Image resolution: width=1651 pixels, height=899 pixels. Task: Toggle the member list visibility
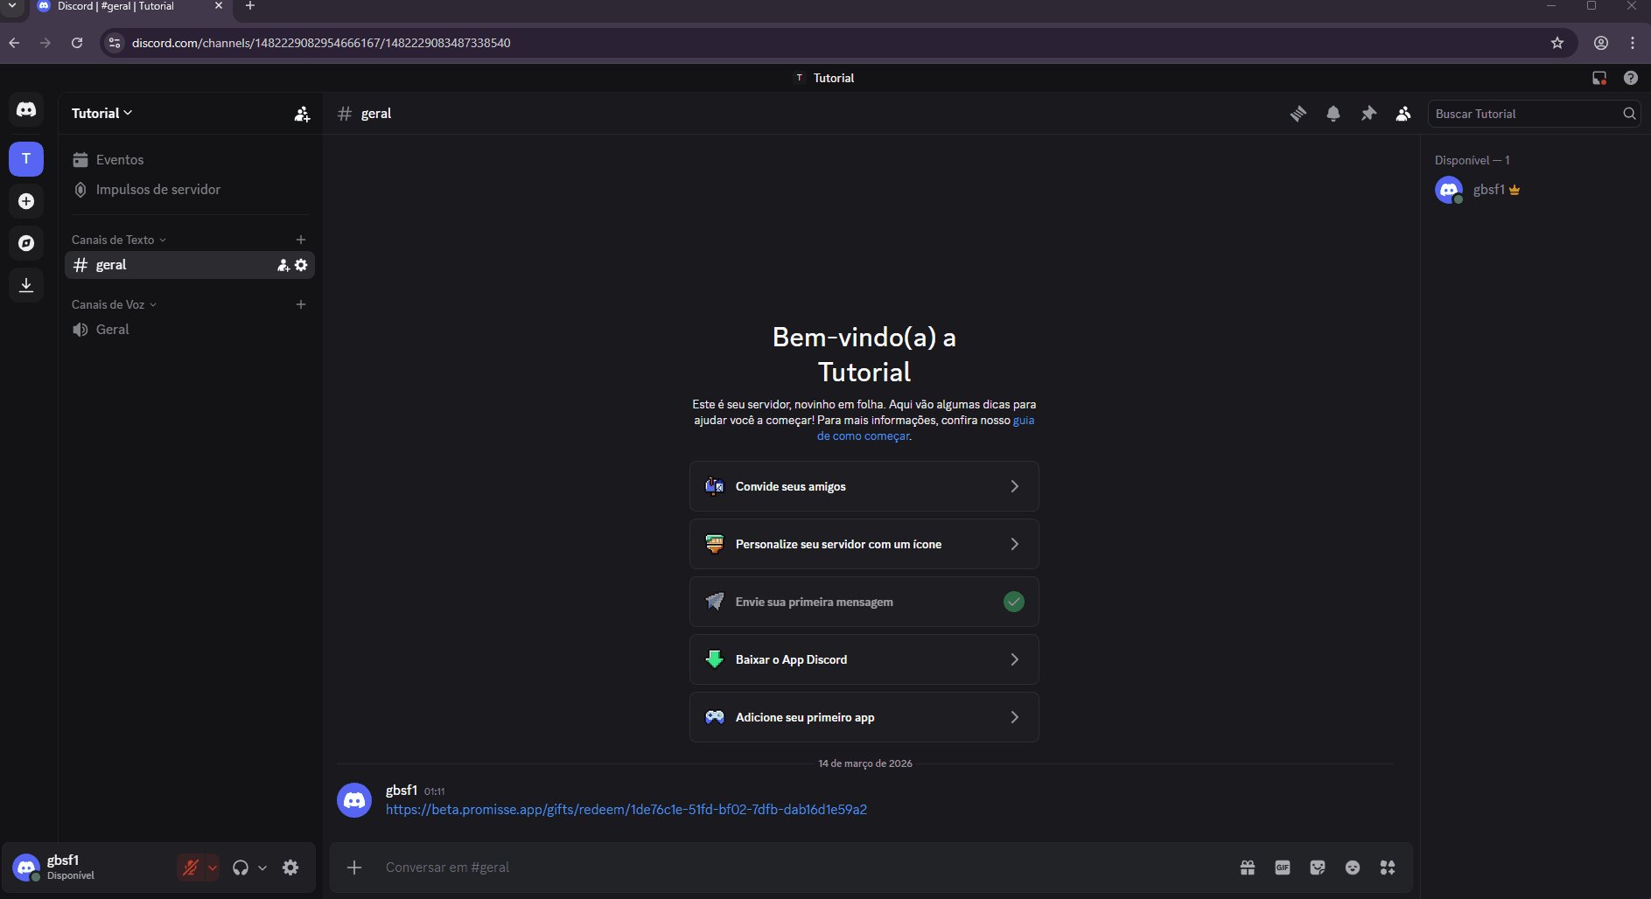coord(1403,114)
